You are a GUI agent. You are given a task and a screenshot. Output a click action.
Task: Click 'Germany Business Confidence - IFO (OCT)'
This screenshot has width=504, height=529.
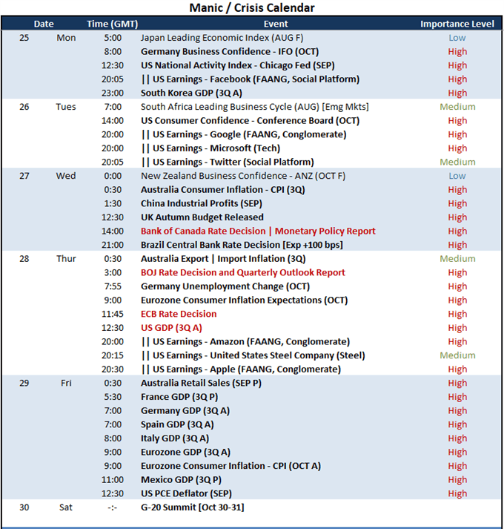point(230,52)
